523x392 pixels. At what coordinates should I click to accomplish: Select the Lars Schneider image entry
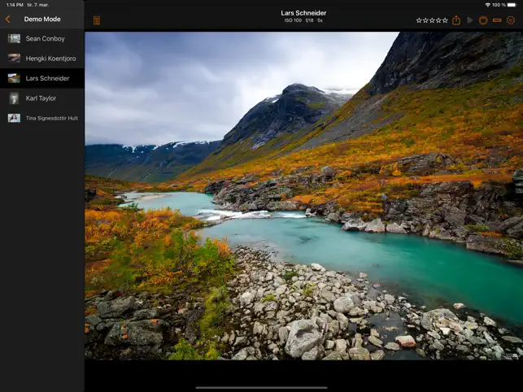tap(42, 78)
